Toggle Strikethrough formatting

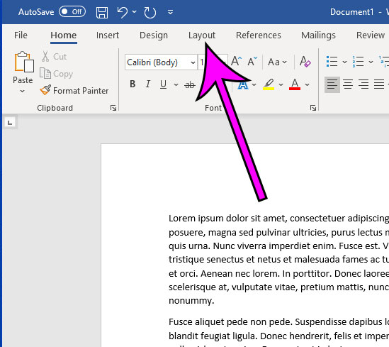click(190, 84)
